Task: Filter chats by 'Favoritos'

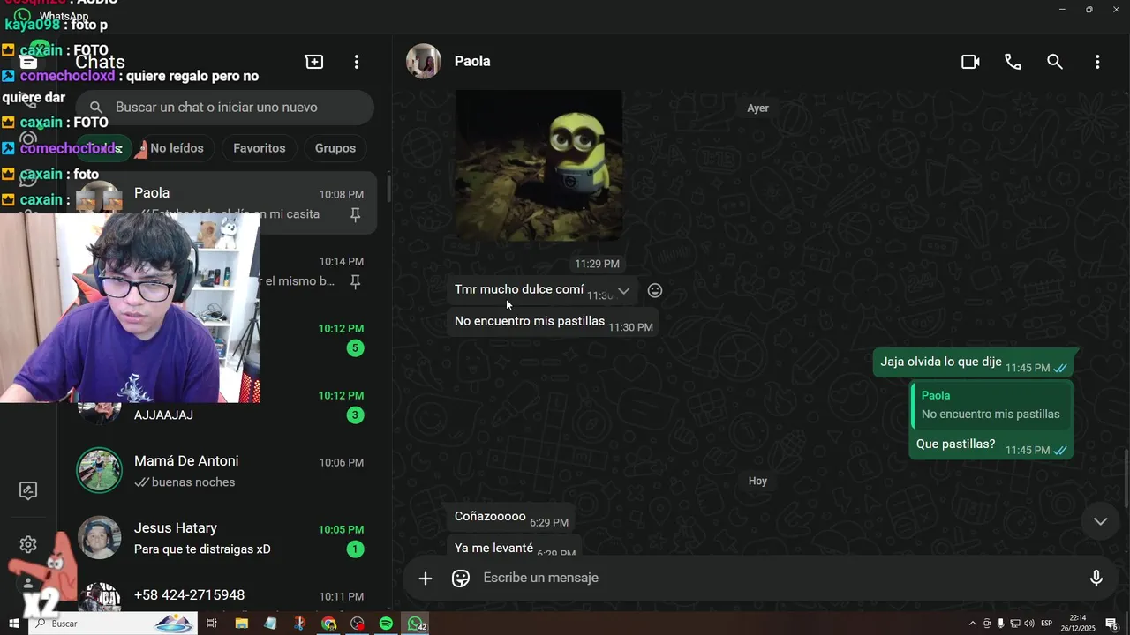Action: coord(259,148)
